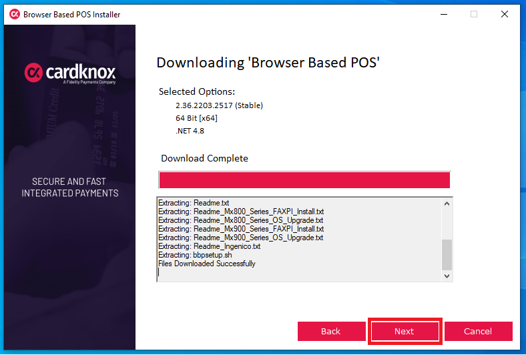Select 'Extracting: bbpsetup.sh' log line
Image resolution: width=526 pixels, height=355 pixels.
click(x=195, y=255)
